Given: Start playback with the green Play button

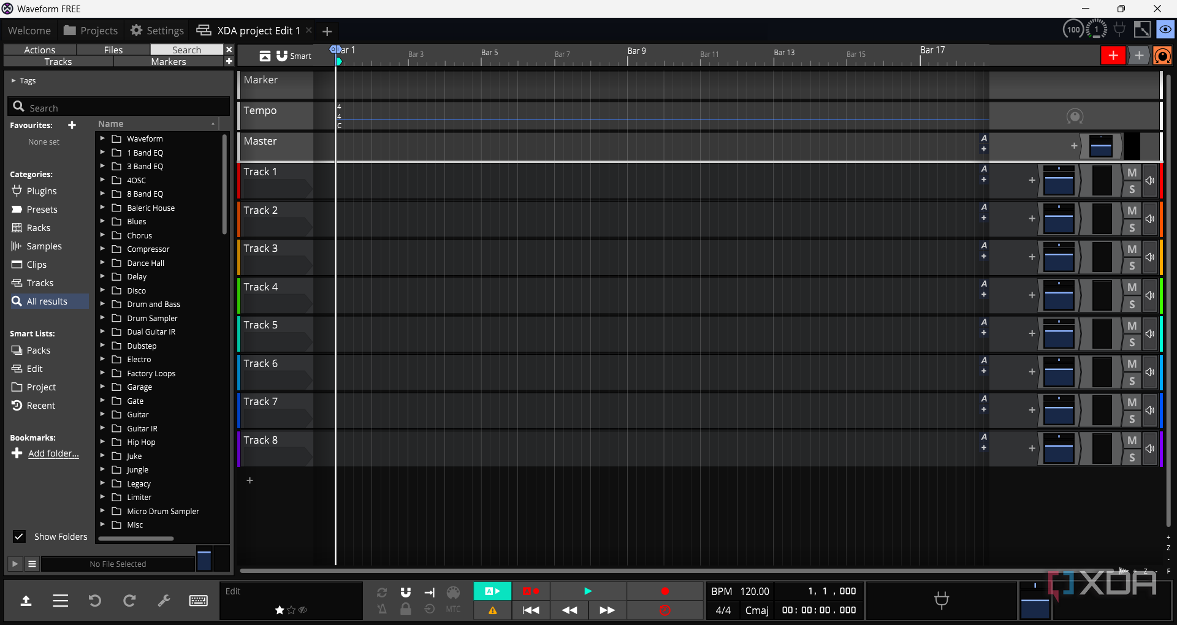Looking at the screenshot, I should (x=588, y=591).
